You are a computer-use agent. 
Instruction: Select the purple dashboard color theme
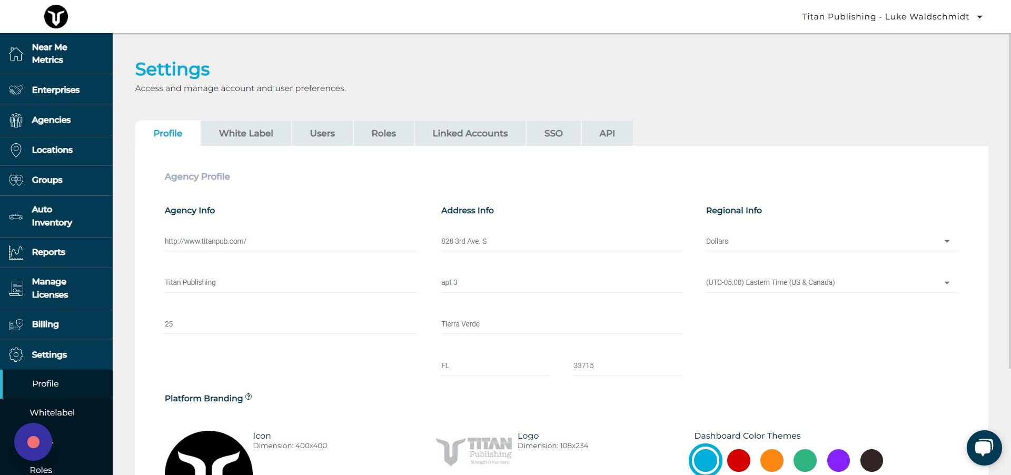coord(838,460)
